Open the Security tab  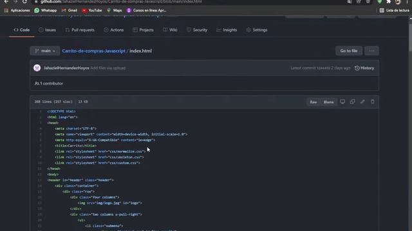tap(197, 30)
